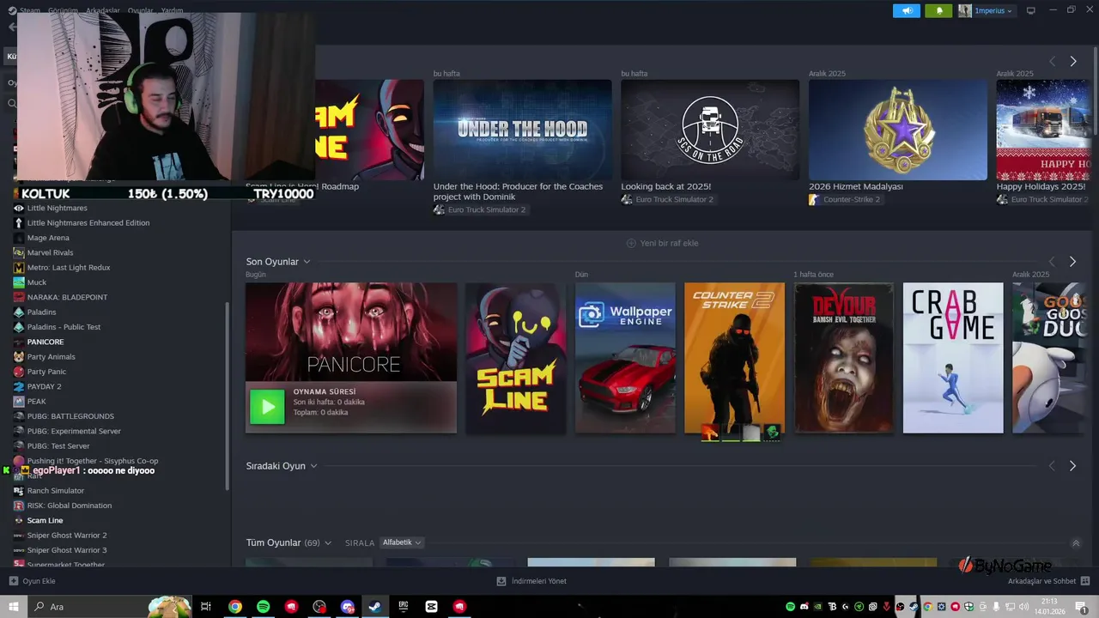Collapse Tüm Oyunlar shelf with double chevron

1076,542
